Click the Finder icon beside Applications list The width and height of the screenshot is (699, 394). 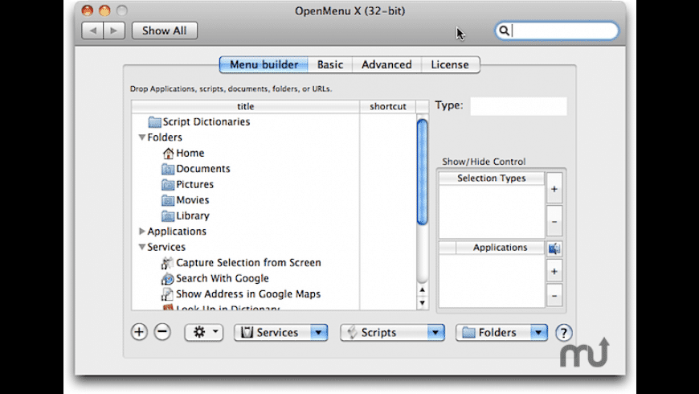[x=554, y=248]
